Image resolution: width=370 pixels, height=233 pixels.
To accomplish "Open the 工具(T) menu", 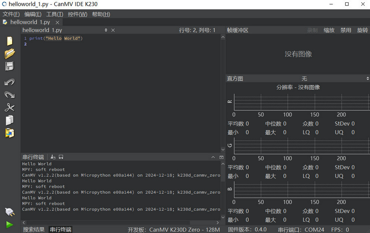I will [54, 14].
